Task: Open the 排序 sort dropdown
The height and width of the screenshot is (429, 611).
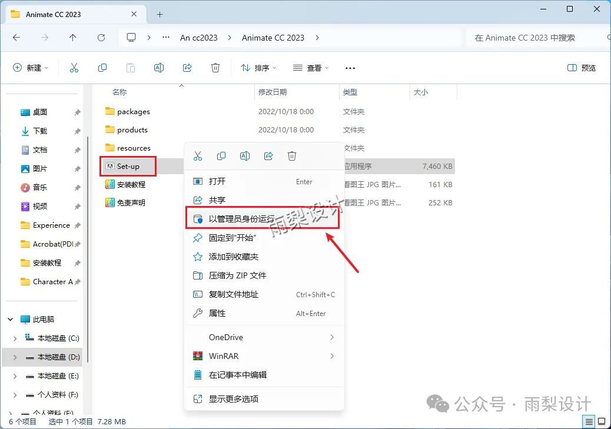Action: [x=258, y=68]
